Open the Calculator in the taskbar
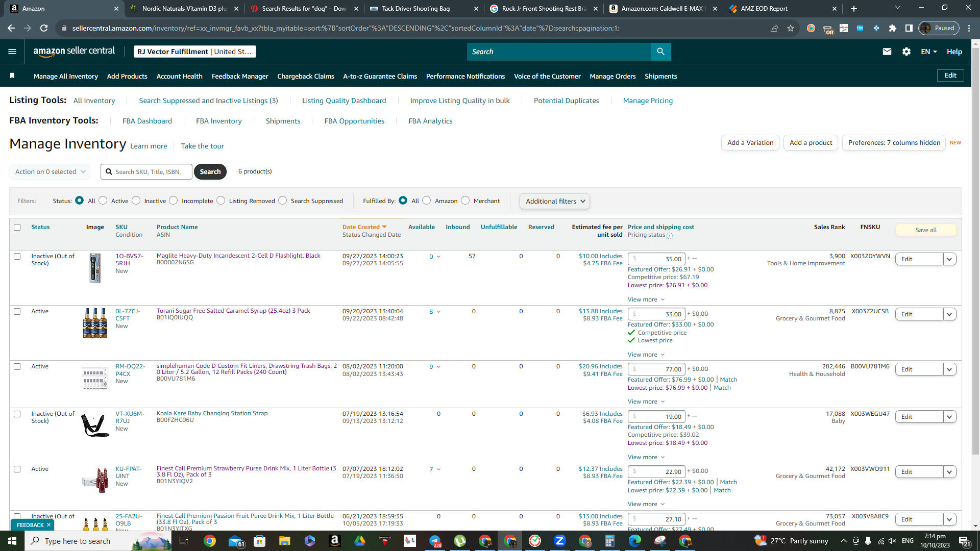 [609, 541]
